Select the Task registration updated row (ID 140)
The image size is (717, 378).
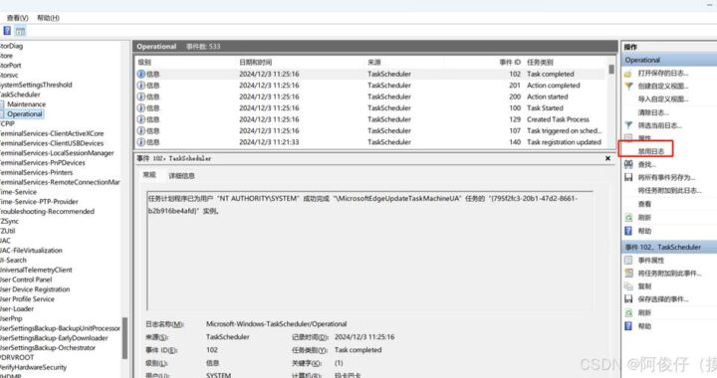[371, 142]
